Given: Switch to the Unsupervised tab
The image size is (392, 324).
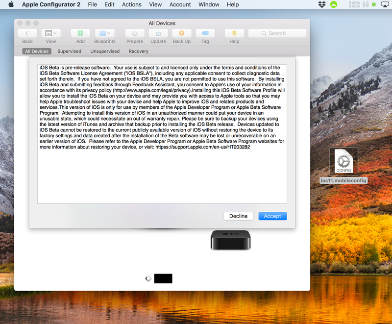Looking at the screenshot, I should click(105, 51).
